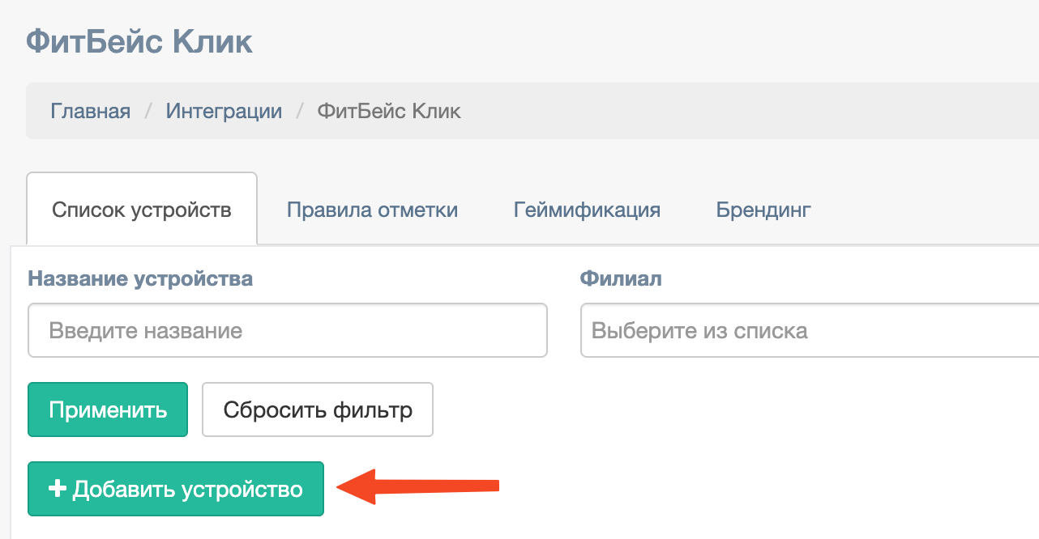Click the Название устройства field label

click(140, 279)
